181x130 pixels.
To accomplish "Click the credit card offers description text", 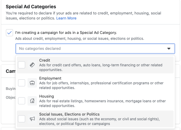I will [x=101, y=68].
